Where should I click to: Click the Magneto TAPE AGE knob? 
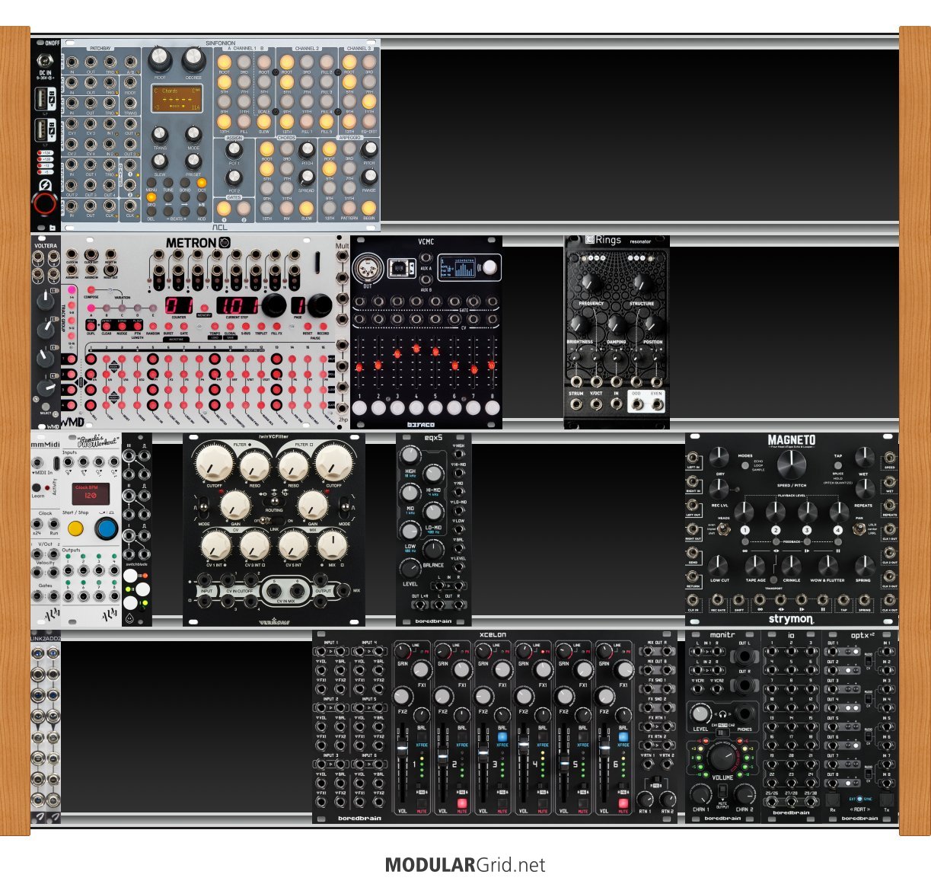pos(755,565)
